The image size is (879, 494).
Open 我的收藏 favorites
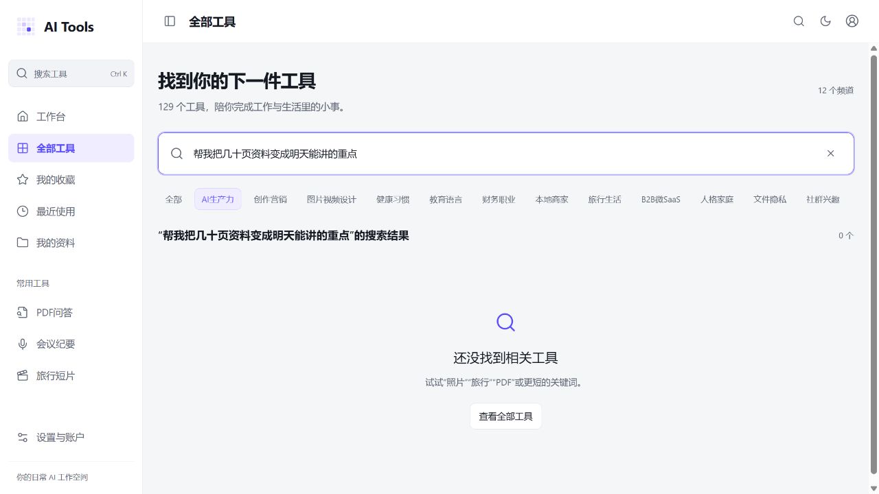71,180
